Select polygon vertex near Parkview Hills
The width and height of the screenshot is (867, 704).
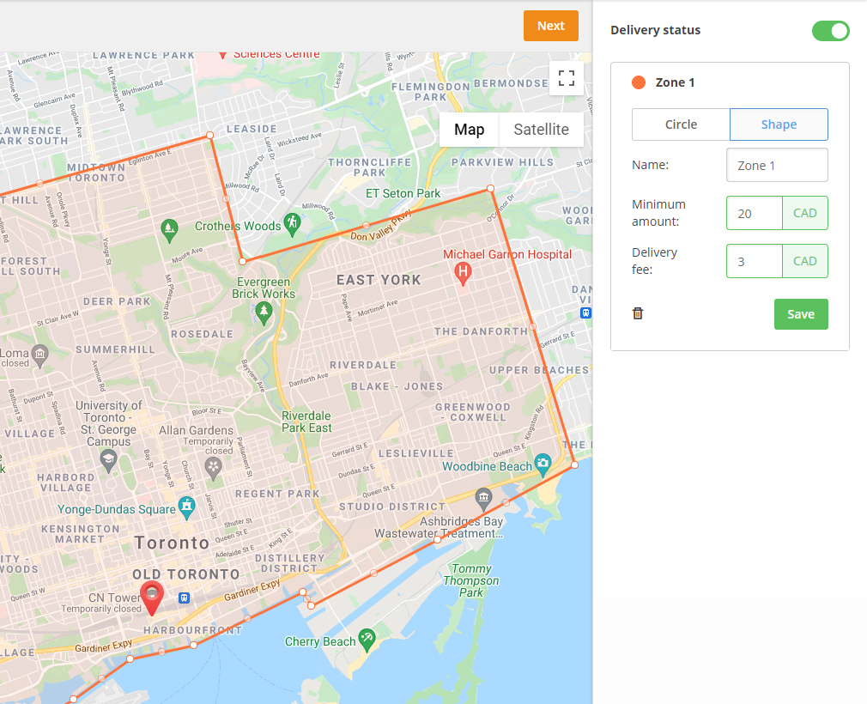490,189
